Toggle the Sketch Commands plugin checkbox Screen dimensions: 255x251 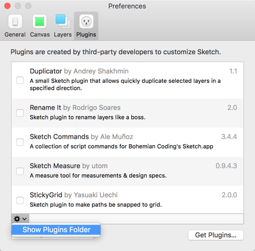click(x=20, y=142)
